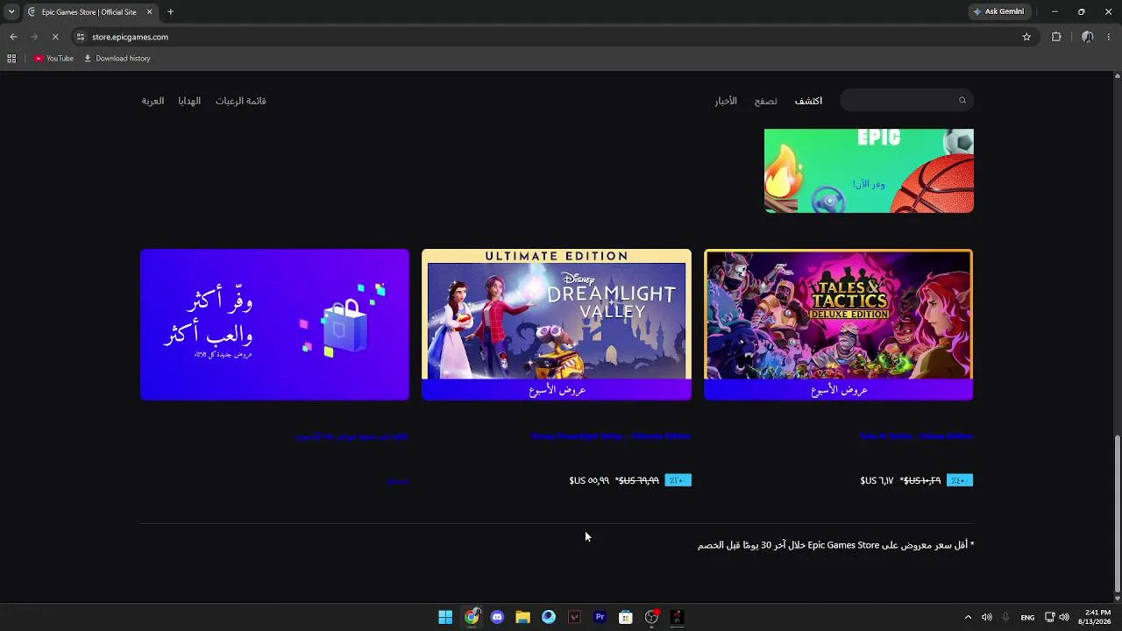1122x631 pixels.
Task: Focus the address bar showing store.epicgames.com
Action: point(552,37)
